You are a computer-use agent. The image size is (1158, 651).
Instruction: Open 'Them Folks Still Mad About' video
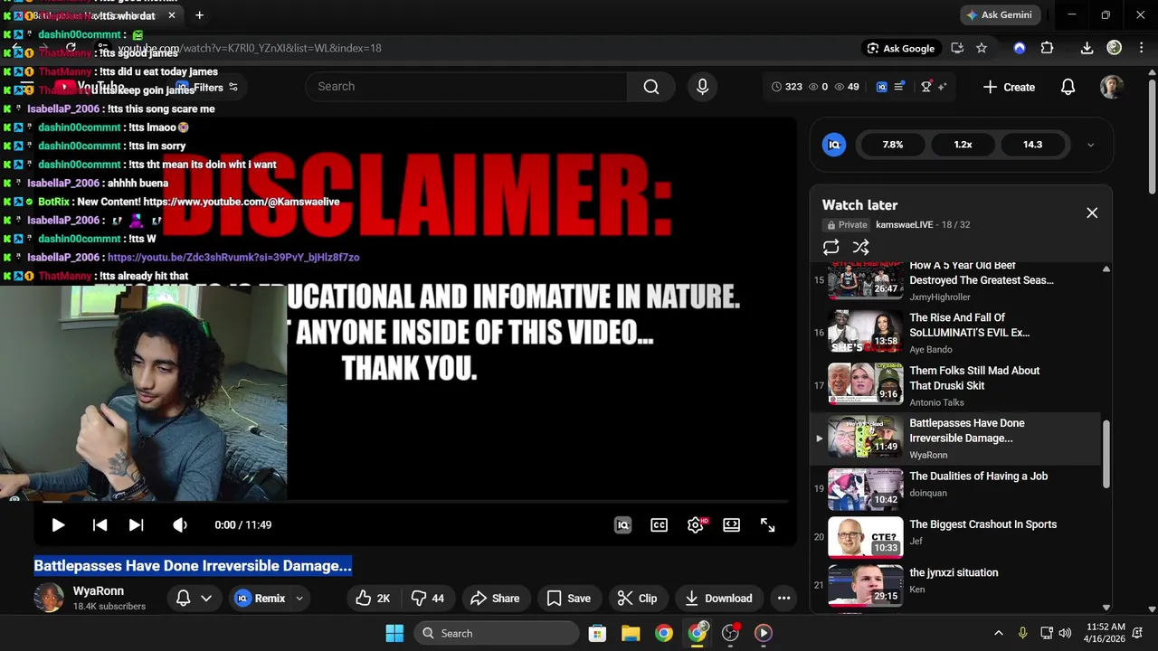click(x=954, y=385)
